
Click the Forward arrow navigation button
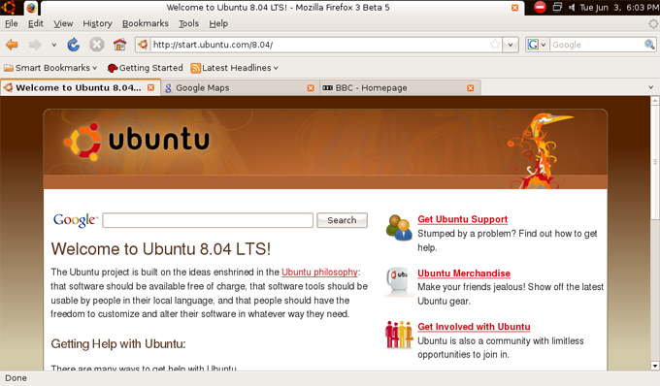pyautogui.click(x=35, y=45)
